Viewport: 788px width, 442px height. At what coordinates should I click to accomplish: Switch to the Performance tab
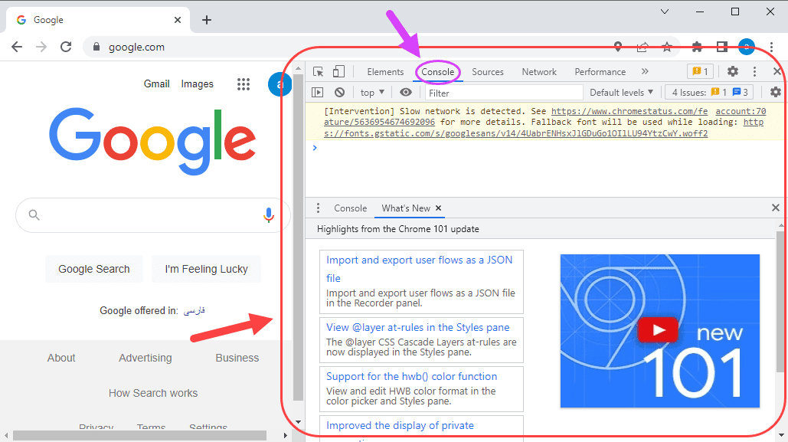(x=600, y=72)
